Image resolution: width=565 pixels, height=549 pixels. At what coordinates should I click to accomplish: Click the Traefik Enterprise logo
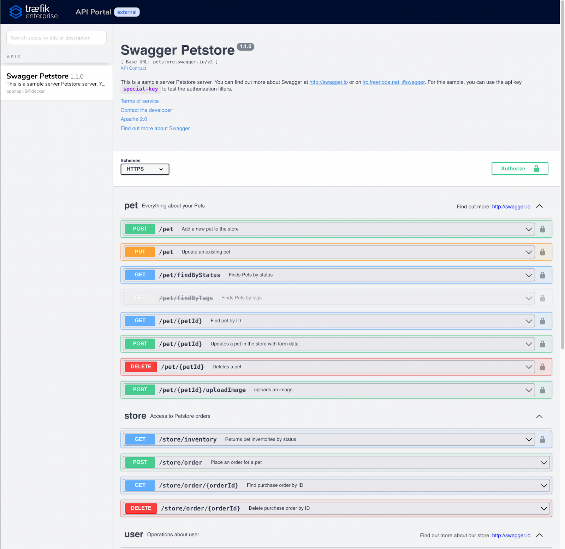click(x=33, y=12)
